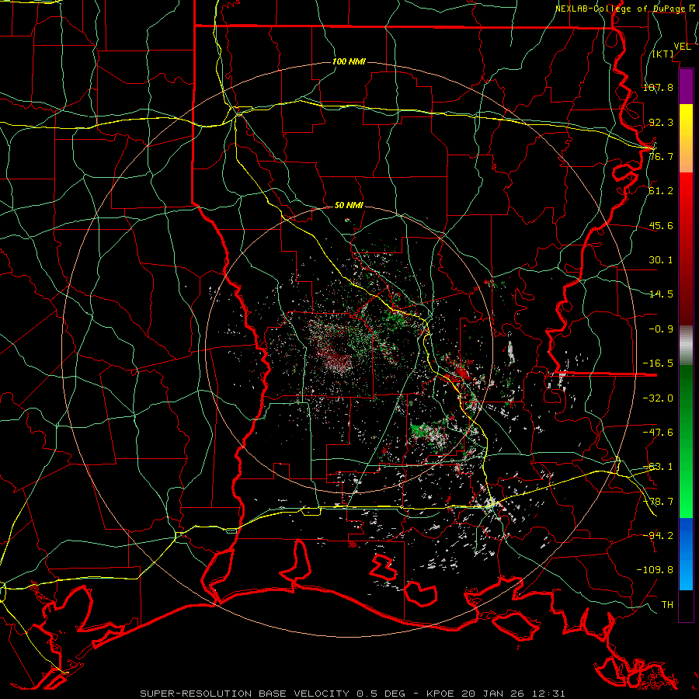Click the -63.1 legend value

click(x=658, y=467)
